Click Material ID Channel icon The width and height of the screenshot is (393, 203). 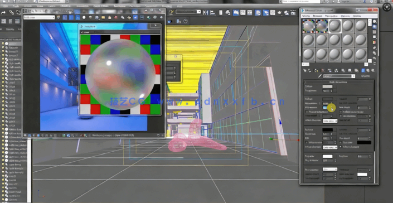tap(350, 70)
